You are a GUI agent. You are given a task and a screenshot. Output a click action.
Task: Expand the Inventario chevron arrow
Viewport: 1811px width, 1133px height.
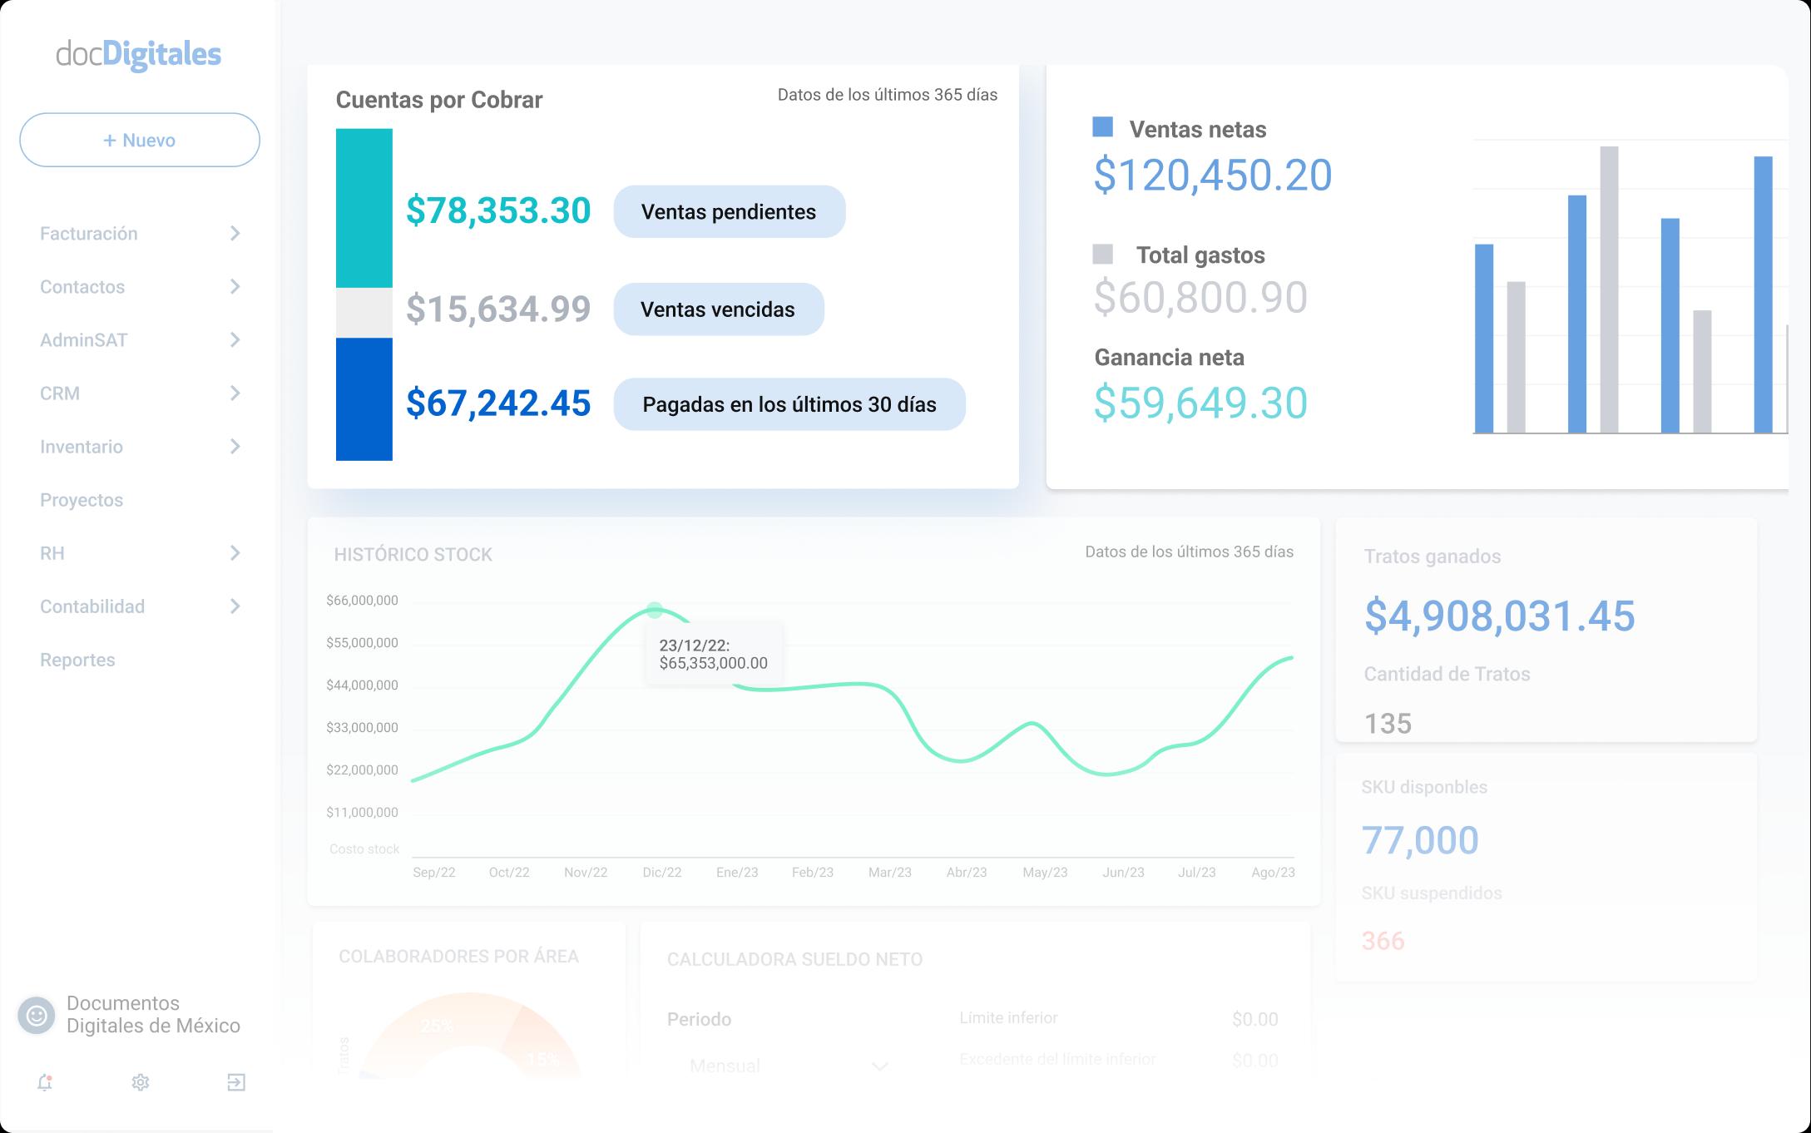(235, 447)
